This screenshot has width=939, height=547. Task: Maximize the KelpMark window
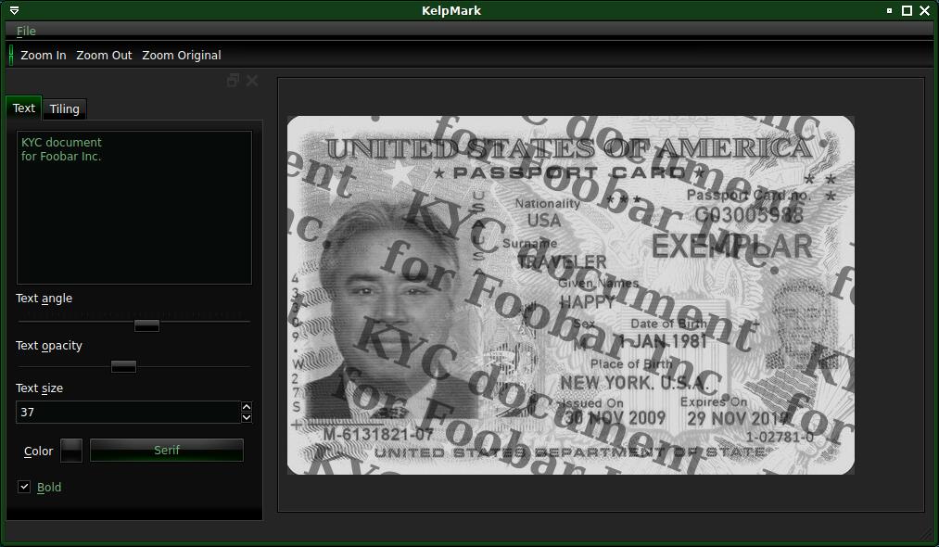tap(907, 11)
